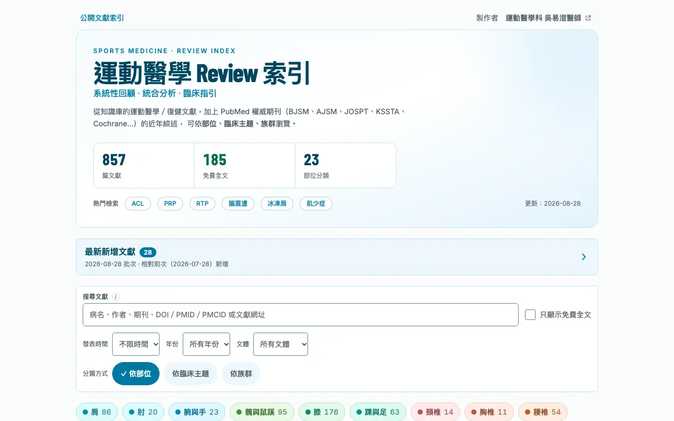Filter by 肘 20 body region
The height and width of the screenshot is (421, 674).
coord(143,412)
